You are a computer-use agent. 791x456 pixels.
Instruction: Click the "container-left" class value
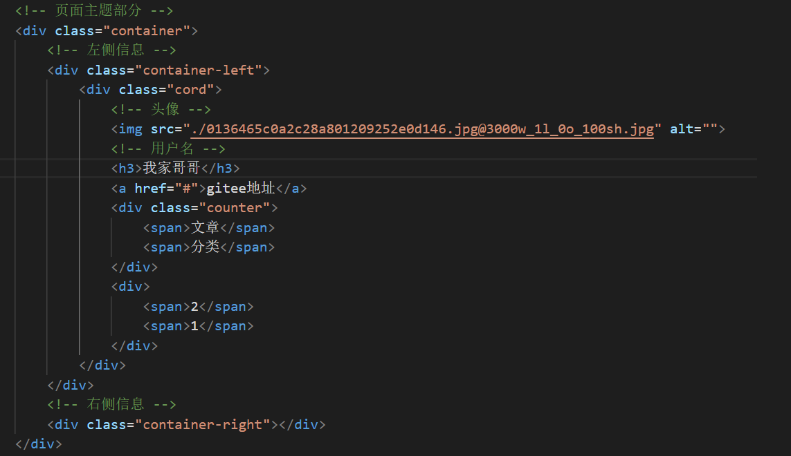[198, 70]
